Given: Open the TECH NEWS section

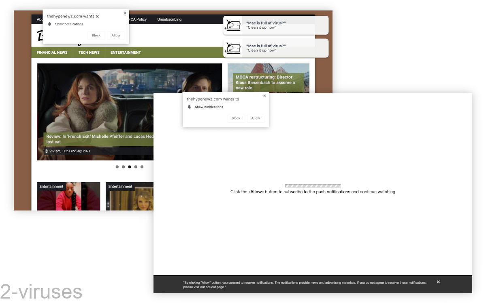Looking at the screenshot, I should pos(89,53).
